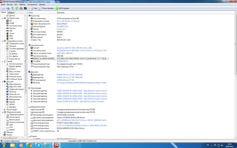
Task: Go forward with the blue arrow toolbar icon
Action: click(8, 8)
